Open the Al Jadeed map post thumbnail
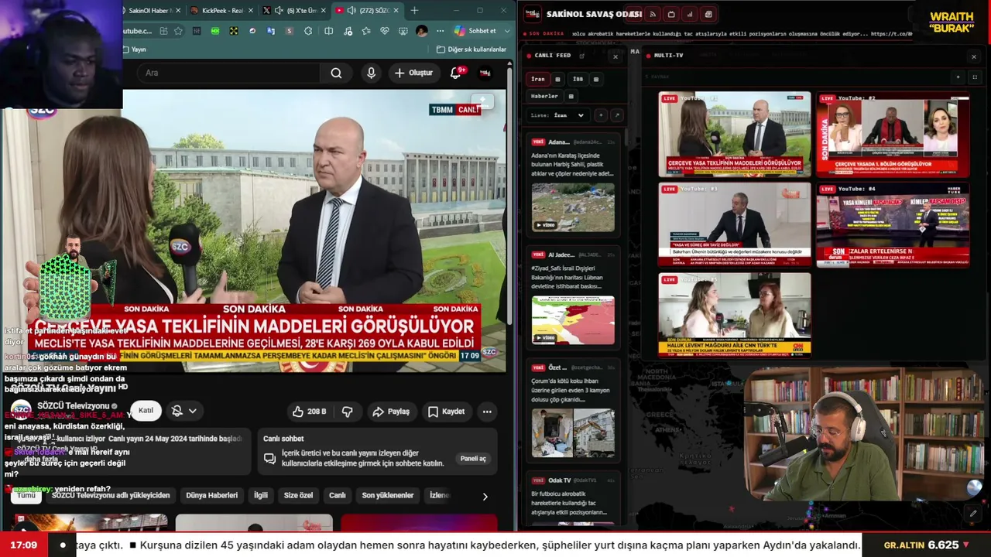 [573, 320]
